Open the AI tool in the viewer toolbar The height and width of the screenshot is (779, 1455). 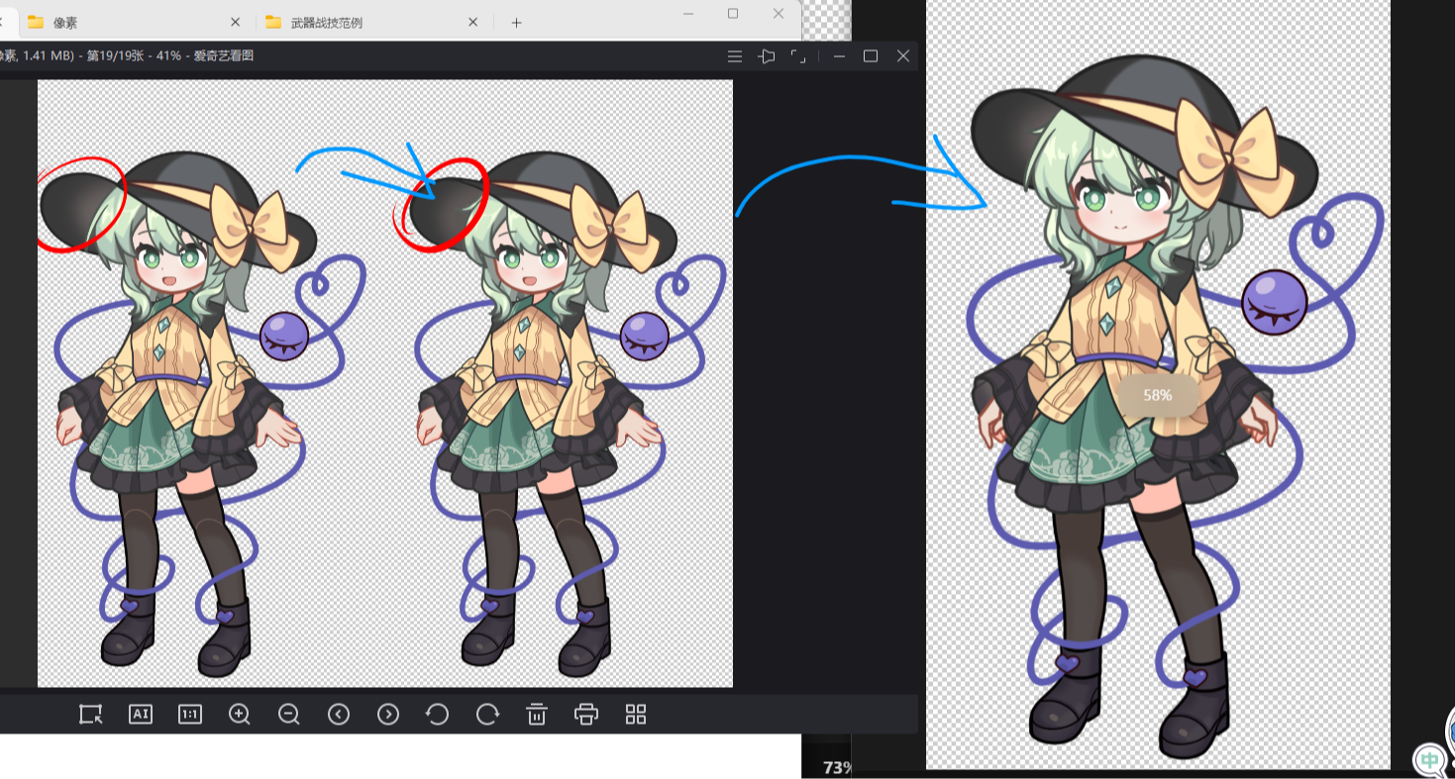(141, 714)
